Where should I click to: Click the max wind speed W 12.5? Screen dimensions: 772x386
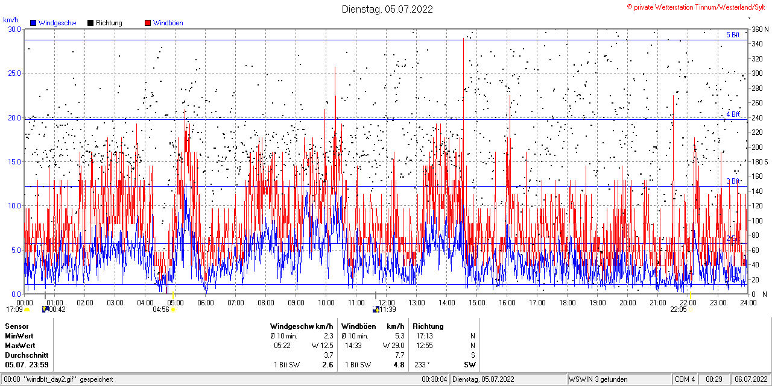(x=323, y=346)
